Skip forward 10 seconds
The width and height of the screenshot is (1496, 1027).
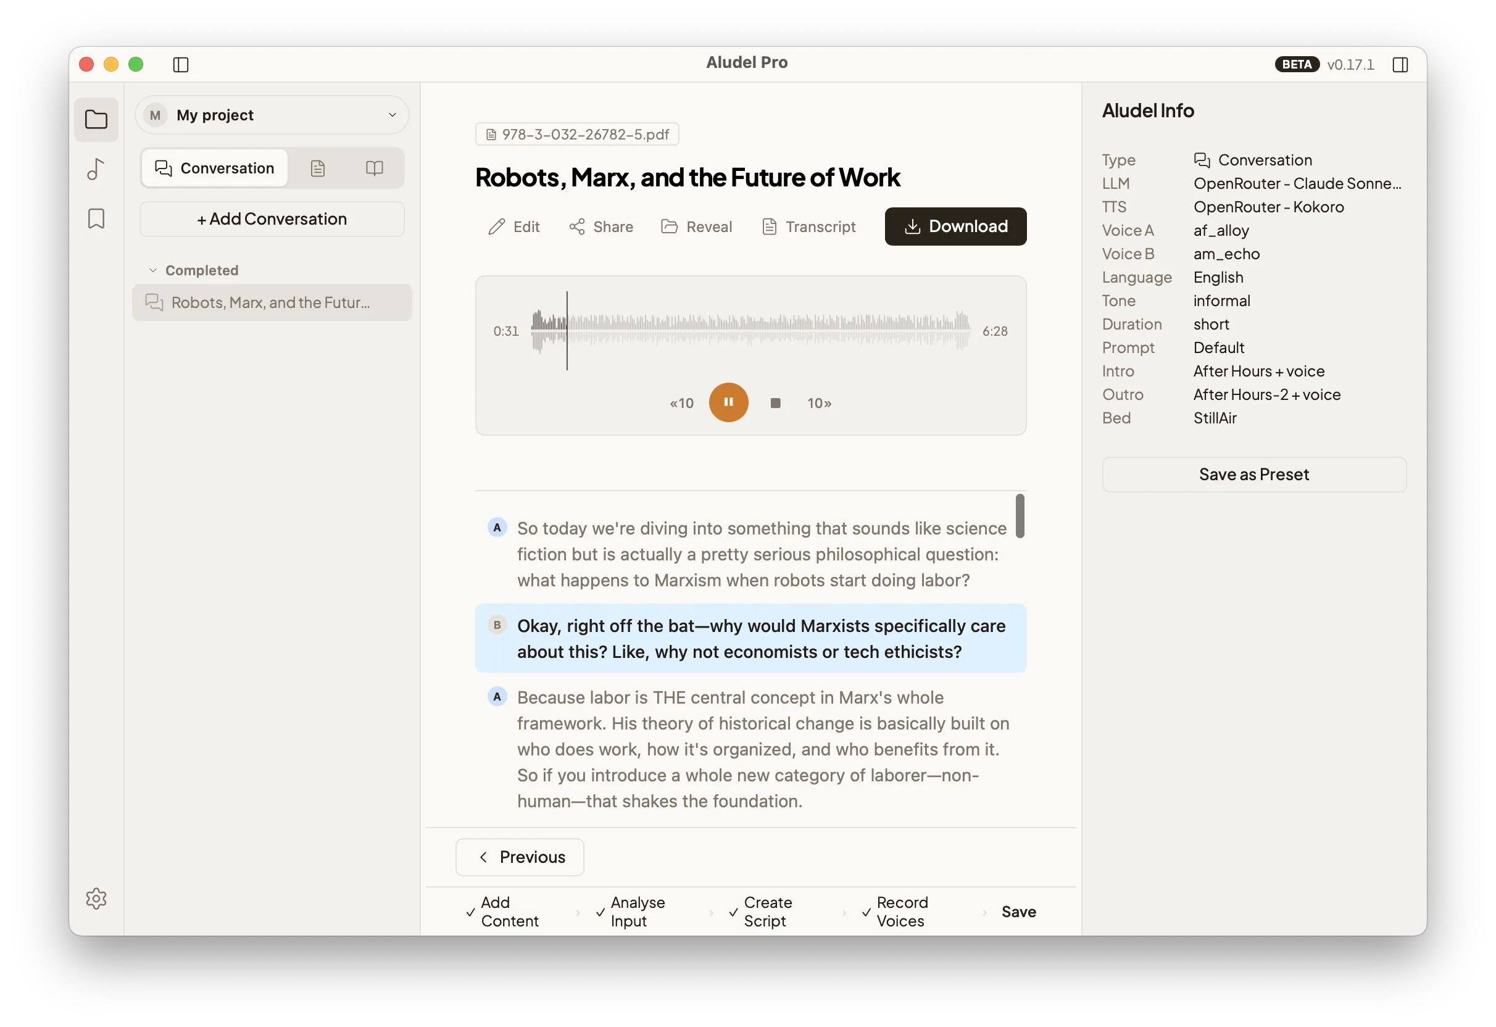coord(820,404)
